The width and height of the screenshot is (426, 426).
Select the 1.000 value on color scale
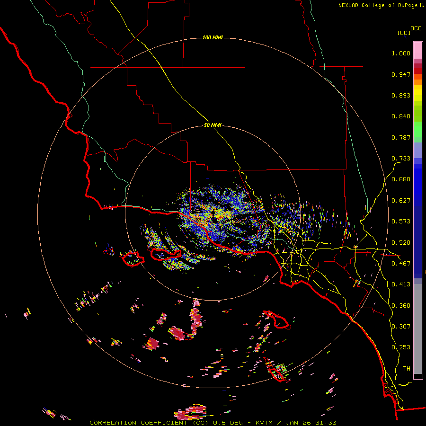click(401, 53)
